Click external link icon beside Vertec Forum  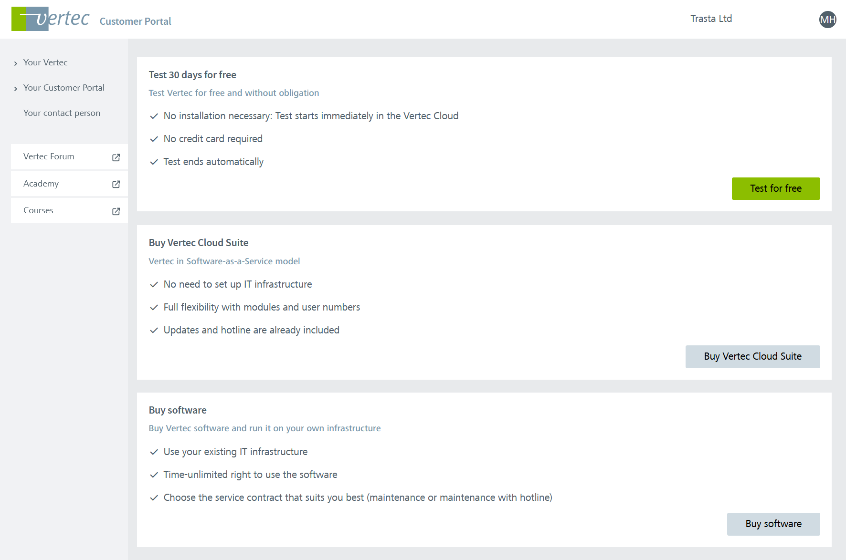tap(116, 157)
